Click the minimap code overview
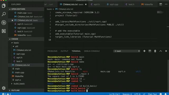The height and width of the screenshot is (95, 169). pos(160,12)
